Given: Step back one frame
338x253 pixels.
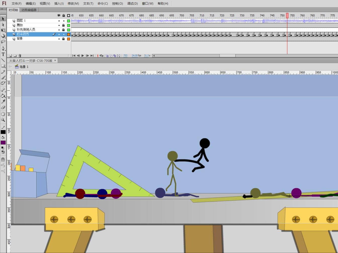Looking at the screenshot, I should pyautogui.click(x=78, y=56).
